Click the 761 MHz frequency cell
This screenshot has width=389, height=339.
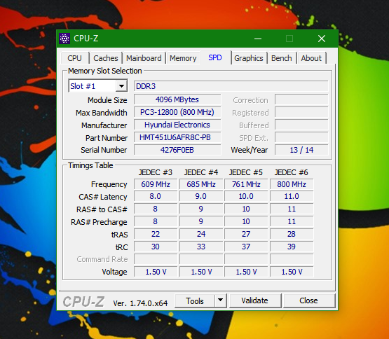[246, 184]
